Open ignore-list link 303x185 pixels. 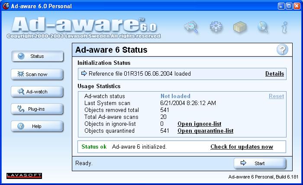(199, 124)
